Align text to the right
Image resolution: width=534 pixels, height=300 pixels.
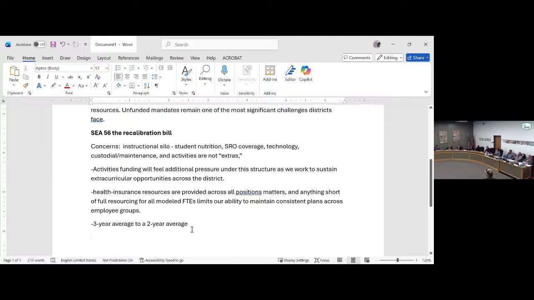(136, 77)
